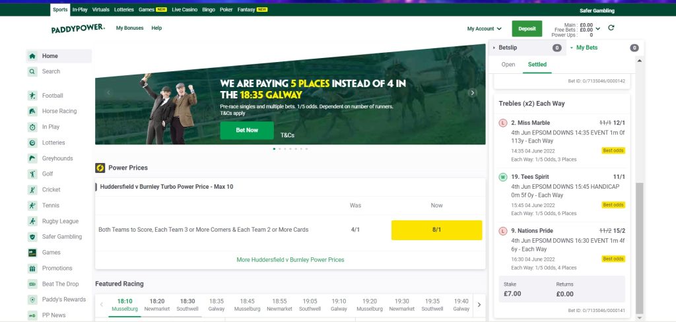Move featured racing times to the left
The image size is (676, 322).
101,305
